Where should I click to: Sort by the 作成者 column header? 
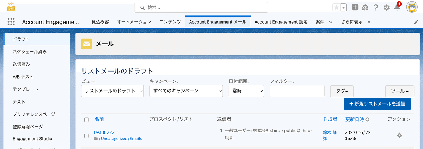point(330,119)
